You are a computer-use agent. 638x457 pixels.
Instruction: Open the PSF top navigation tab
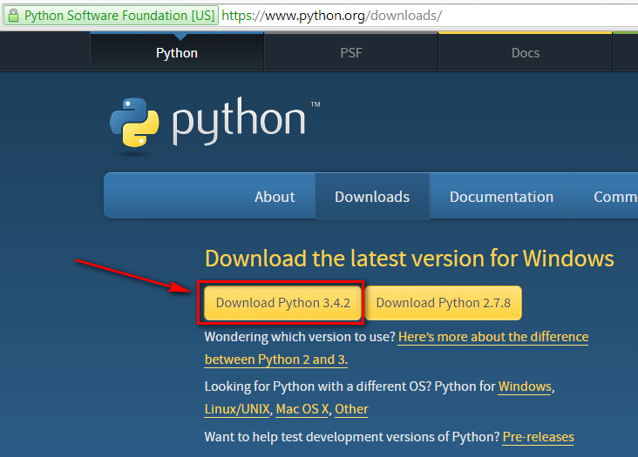[x=351, y=53]
